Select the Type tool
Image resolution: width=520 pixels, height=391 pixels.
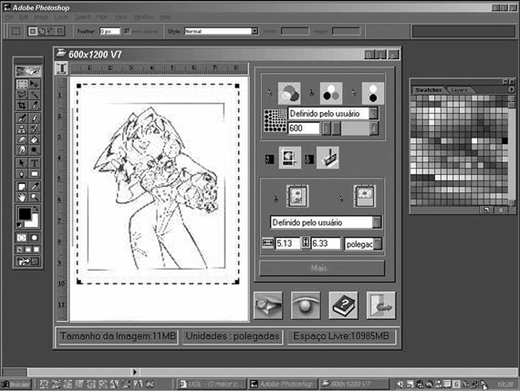[x=34, y=163]
